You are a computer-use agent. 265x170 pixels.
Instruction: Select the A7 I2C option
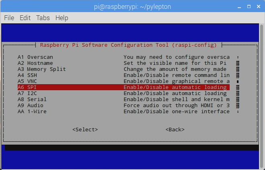(124, 93)
